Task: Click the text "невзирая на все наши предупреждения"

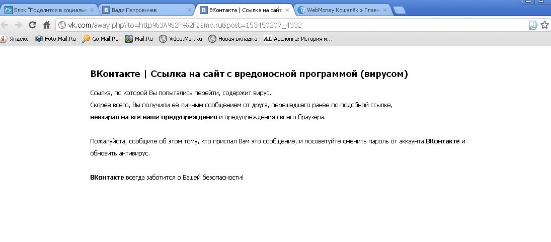Action: click(153, 117)
